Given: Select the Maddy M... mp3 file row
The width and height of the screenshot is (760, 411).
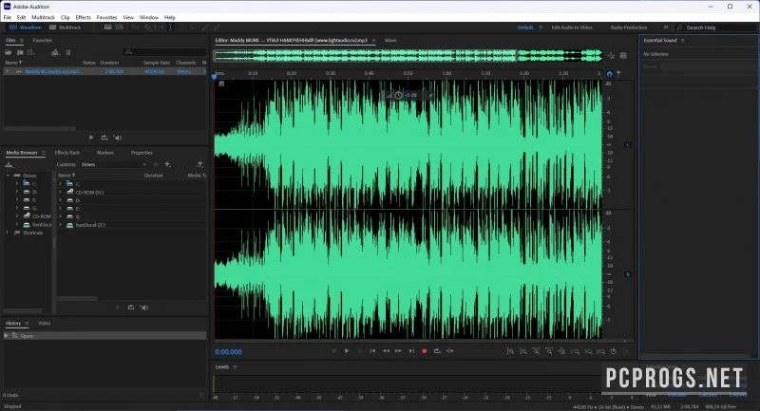Looking at the screenshot, I should pyautogui.click(x=105, y=71).
